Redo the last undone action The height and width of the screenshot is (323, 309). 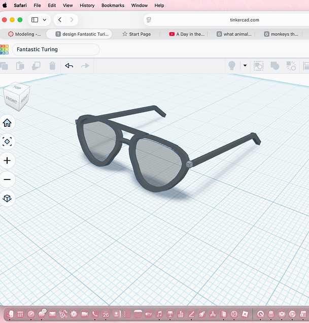(85, 66)
